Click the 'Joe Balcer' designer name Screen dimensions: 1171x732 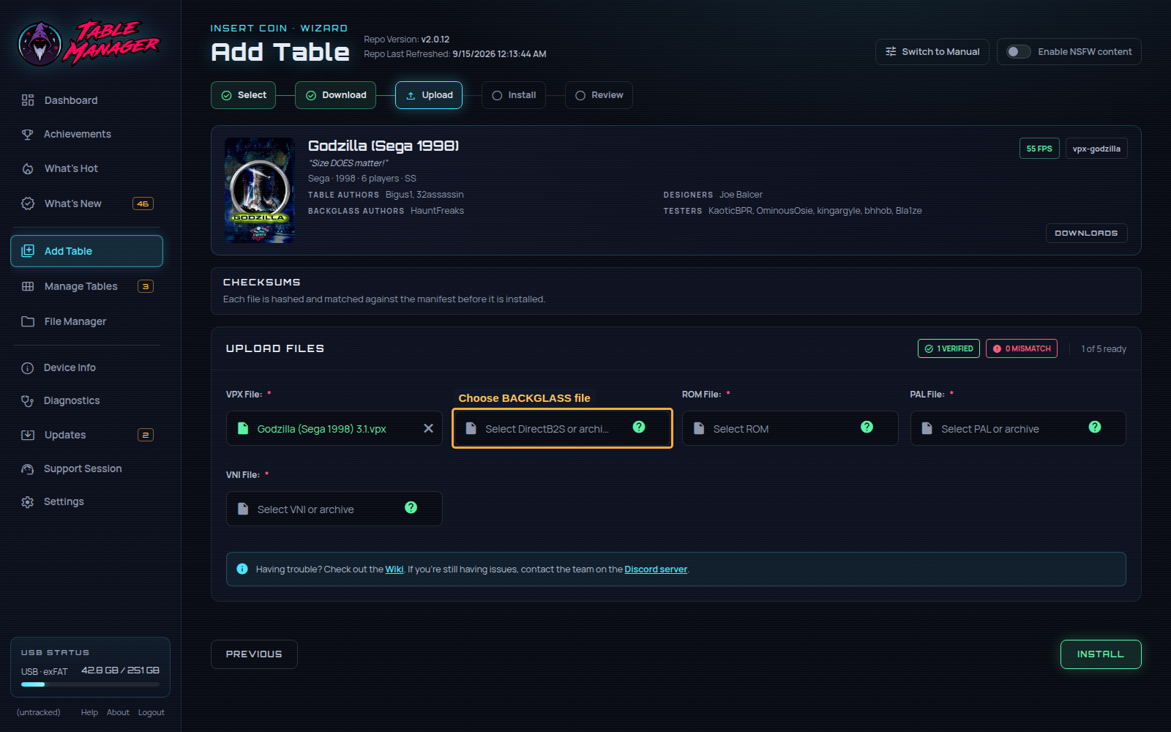point(741,195)
